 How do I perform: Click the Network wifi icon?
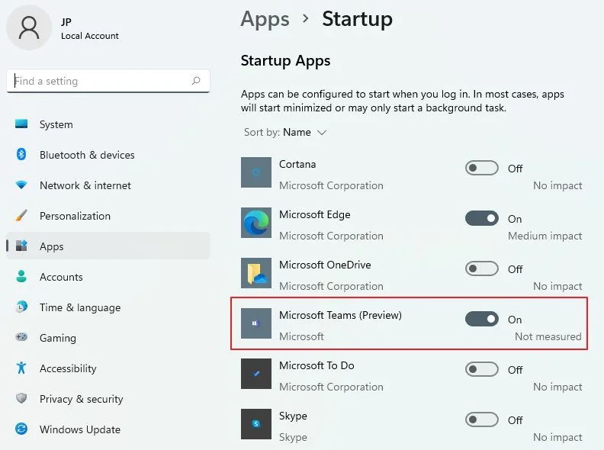tap(21, 185)
